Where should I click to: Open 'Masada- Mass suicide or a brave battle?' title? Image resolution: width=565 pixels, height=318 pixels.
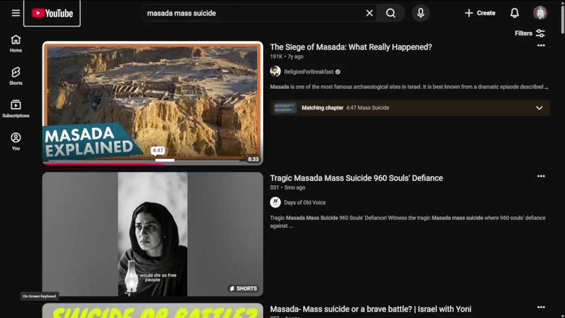pyautogui.click(x=370, y=309)
